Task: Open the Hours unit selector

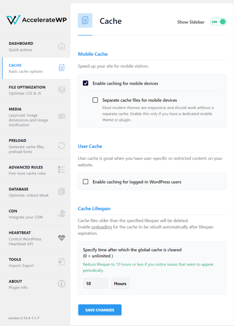Action: pos(120,283)
